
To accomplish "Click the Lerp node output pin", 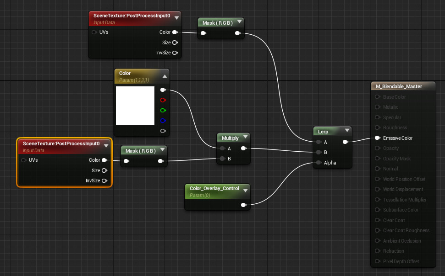I will [x=345, y=142].
